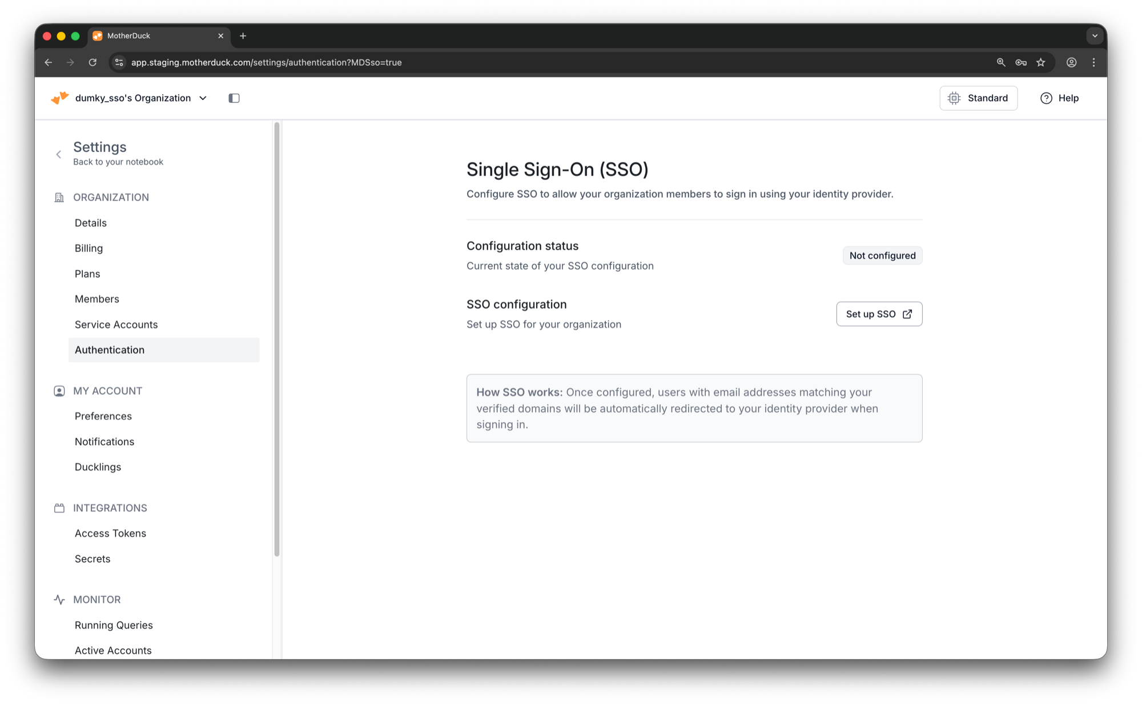The width and height of the screenshot is (1142, 705).
Task: Click the external link icon on Set up SSO
Action: (907, 314)
